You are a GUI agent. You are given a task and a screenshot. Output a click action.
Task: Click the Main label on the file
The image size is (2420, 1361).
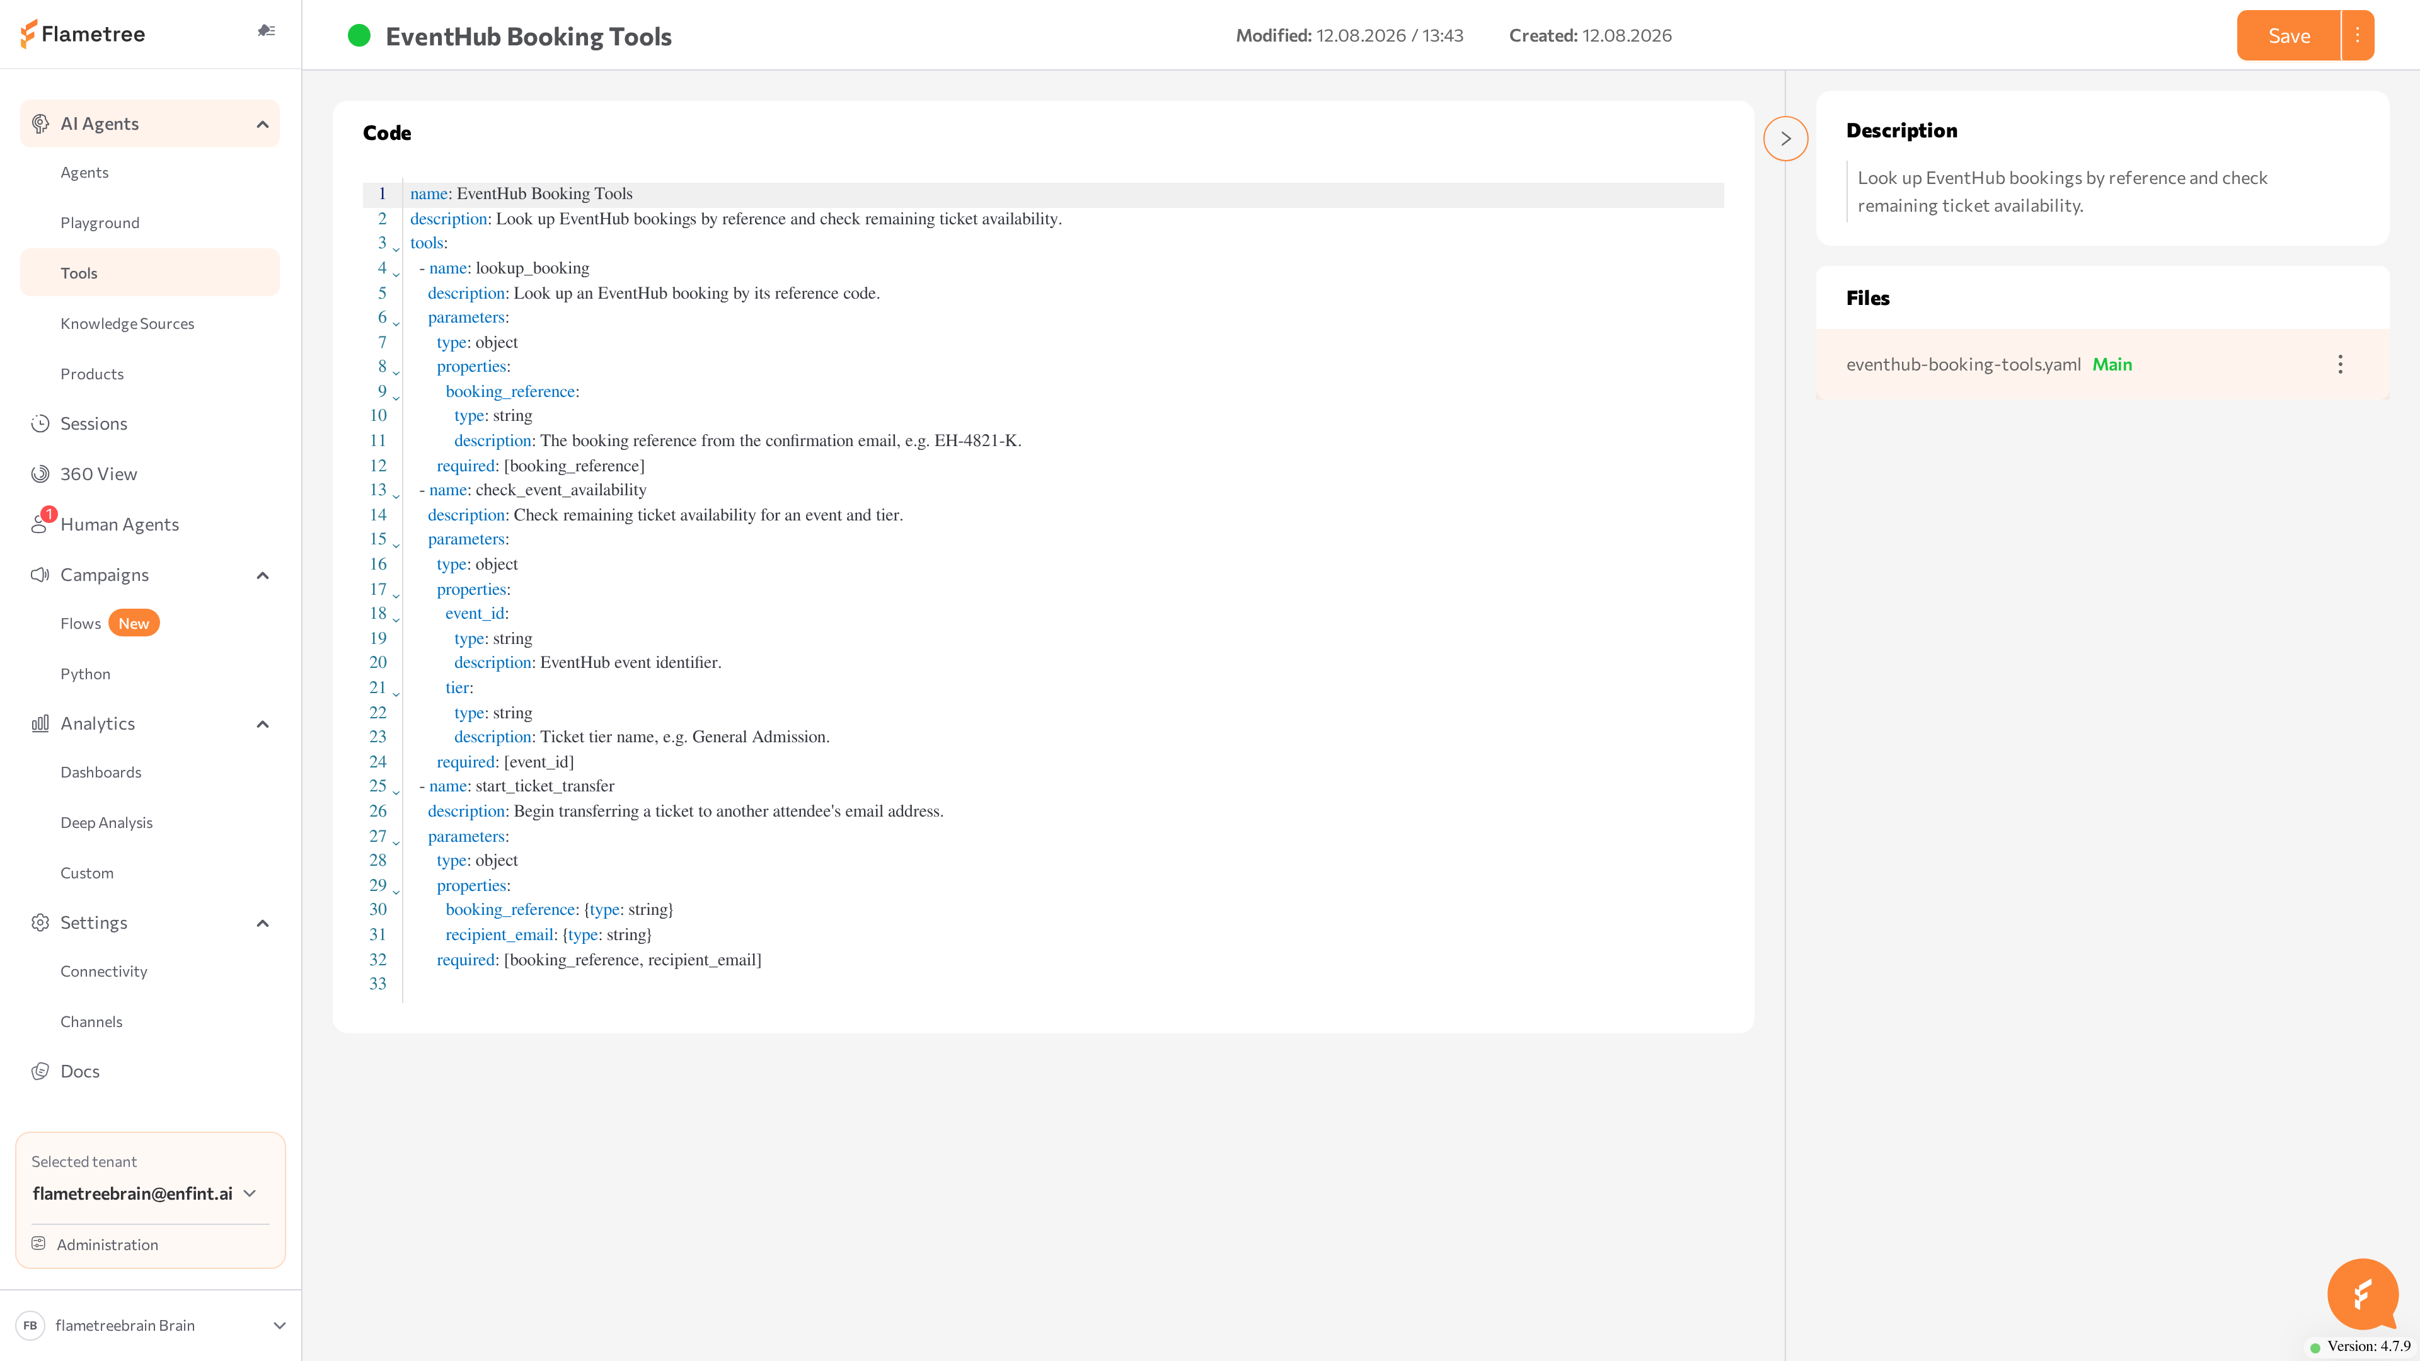tap(2112, 364)
